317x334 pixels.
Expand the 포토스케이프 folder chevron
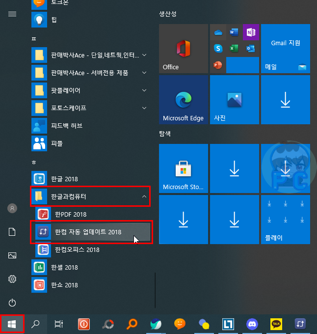144,108
